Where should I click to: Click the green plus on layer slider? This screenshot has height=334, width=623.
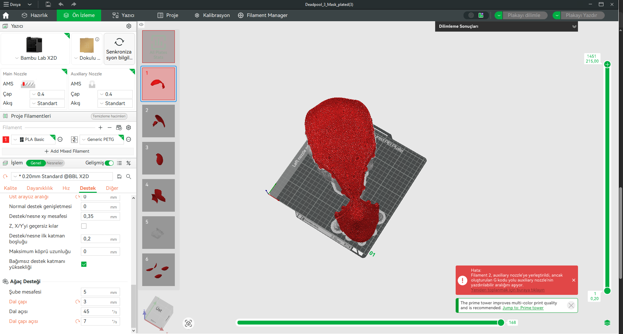[x=607, y=64]
